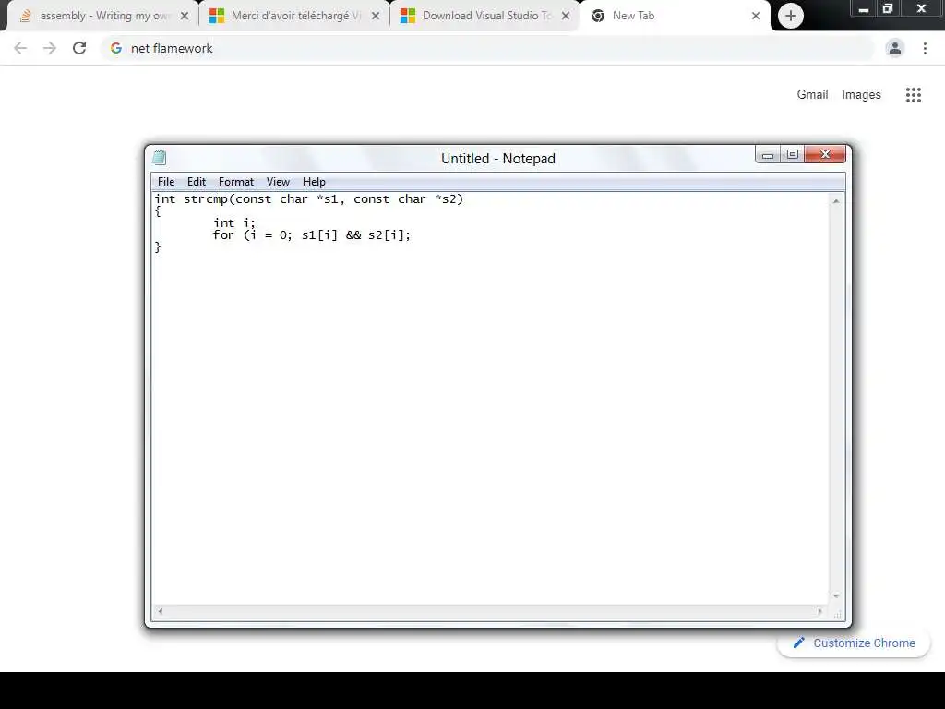Click the Notepad horizontal scrollbar right arrow
945x709 pixels.
point(819,611)
